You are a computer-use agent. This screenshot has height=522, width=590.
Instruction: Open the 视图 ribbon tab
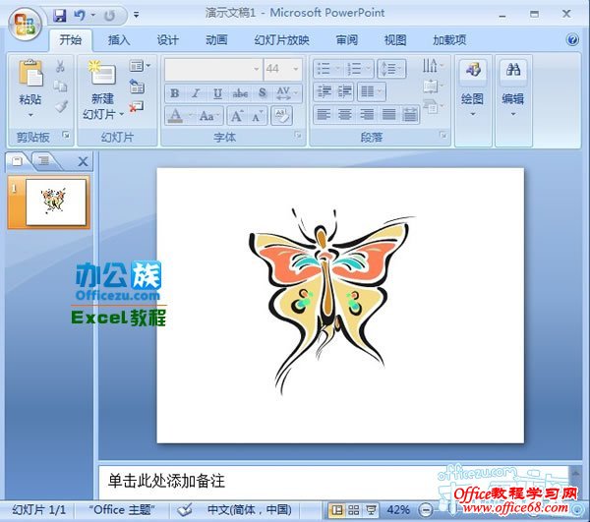click(x=395, y=40)
